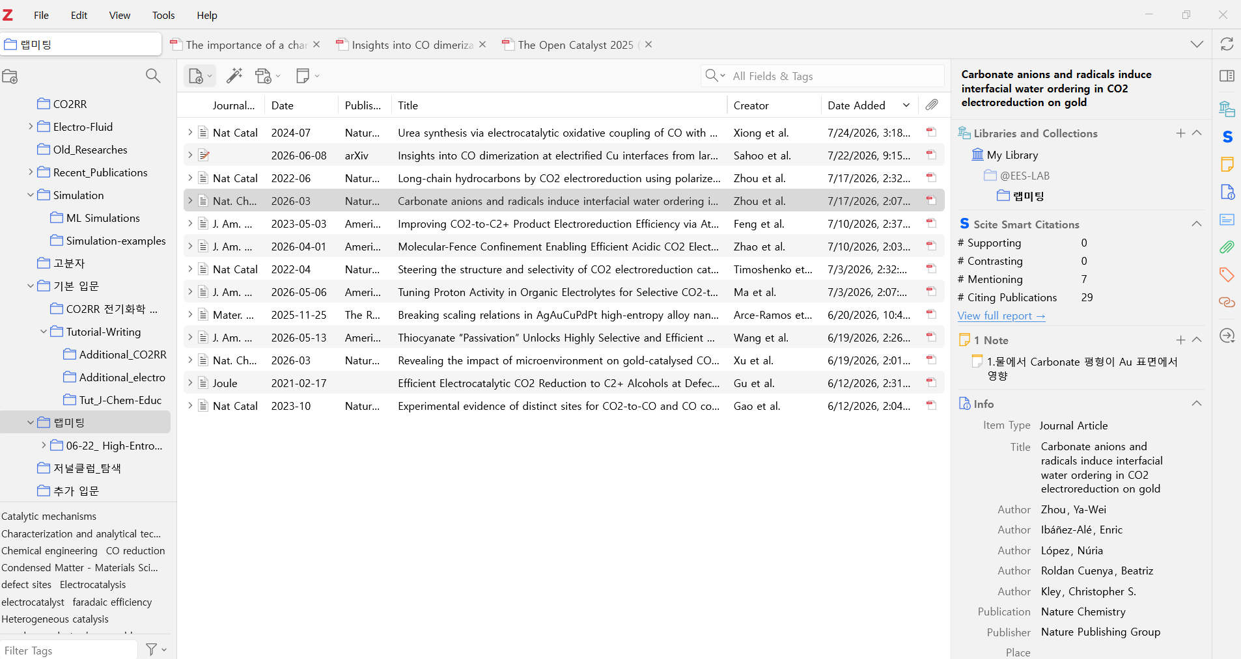Viewport: 1241px width, 659px height.
Task: Click the New Collection icon in the left pane
Action: 10,77
